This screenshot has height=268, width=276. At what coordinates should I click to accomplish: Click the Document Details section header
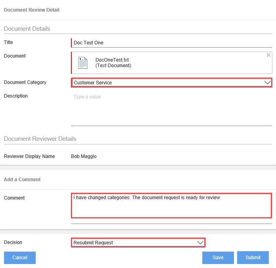pyautogui.click(x=27, y=29)
